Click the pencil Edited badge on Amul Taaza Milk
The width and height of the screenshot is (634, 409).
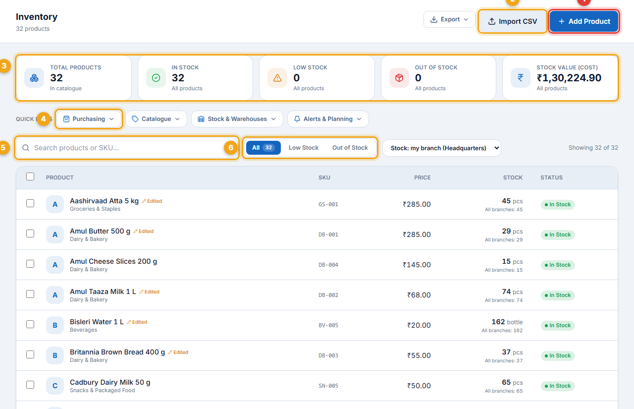149,292
